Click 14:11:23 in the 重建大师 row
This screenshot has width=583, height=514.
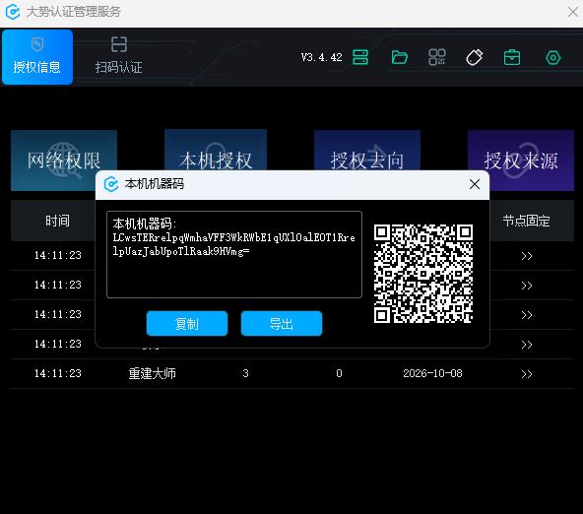(x=58, y=373)
